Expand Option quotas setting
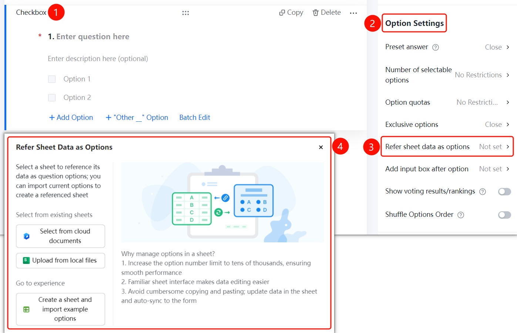517x333 pixels. [447, 102]
